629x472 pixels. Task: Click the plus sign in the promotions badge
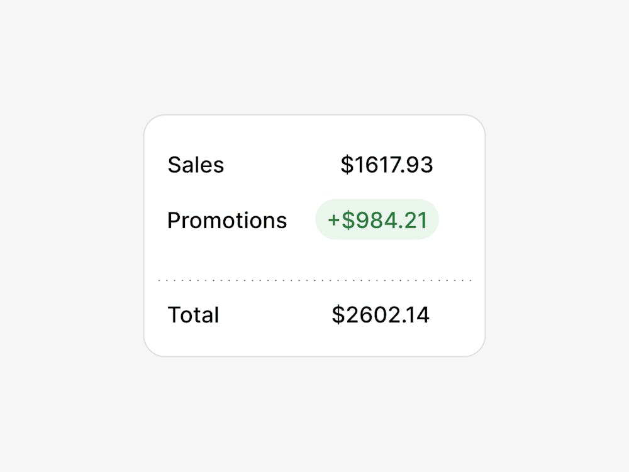(x=334, y=221)
